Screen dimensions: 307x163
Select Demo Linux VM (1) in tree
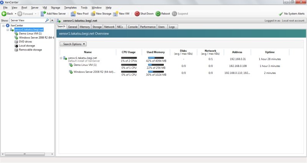30,34
